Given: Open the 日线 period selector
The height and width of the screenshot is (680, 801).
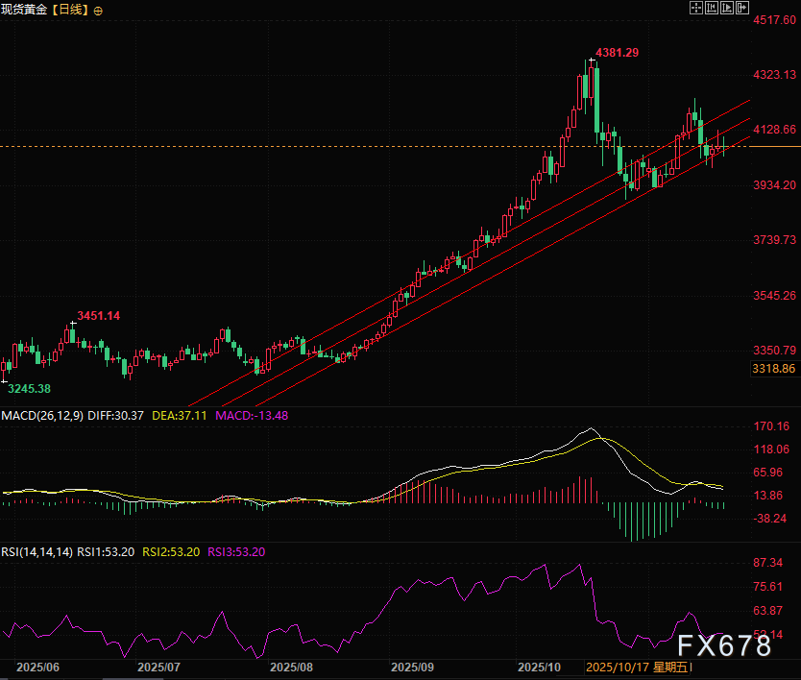Looking at the screenshot, I should 71,10.
